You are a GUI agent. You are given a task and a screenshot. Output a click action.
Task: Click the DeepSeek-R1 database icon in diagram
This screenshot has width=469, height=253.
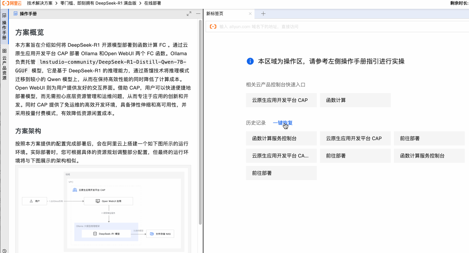pyautogui.click(x=95, y=234)
